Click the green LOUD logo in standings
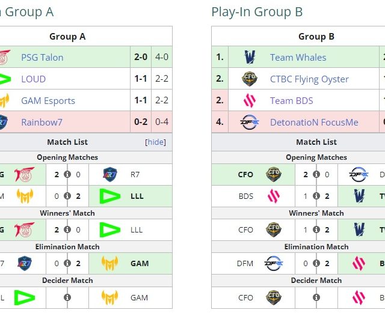This screenshot has height=316, width=385. (x=5, y=79)
